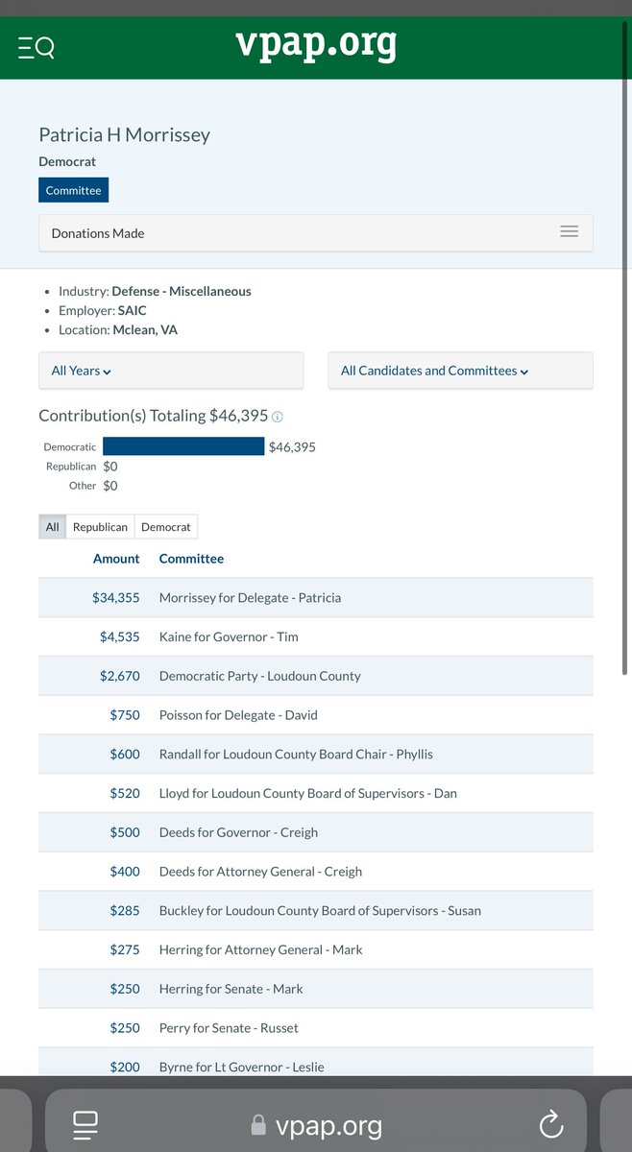Expand All Candidates and Committees dropdown
Image resolution: width=632 pixels, height=1152 pixels.
coord(434,371)
